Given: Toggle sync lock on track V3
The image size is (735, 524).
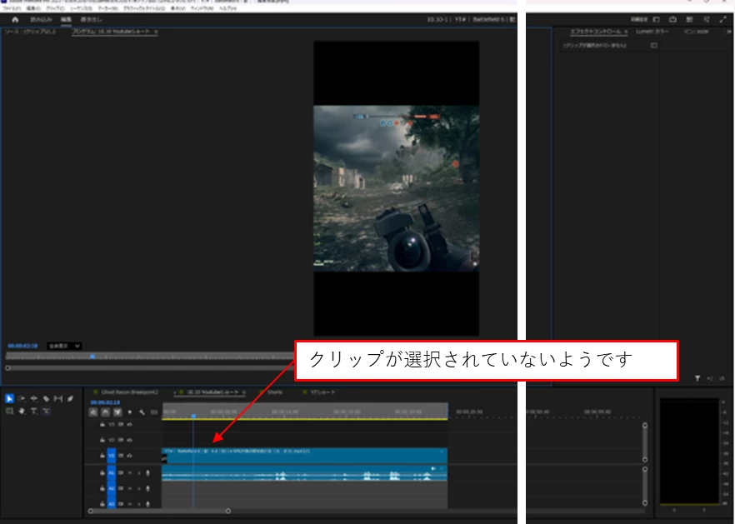Looking at the screenshot, I should tap(121, 424).
